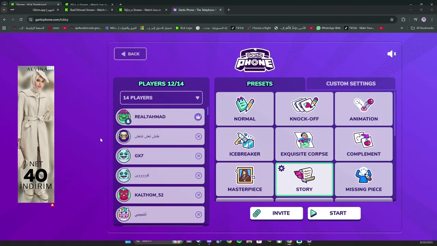437x246 pixels.
Task: Open qeducation.edu.gov bookmark
Action: 85,28
